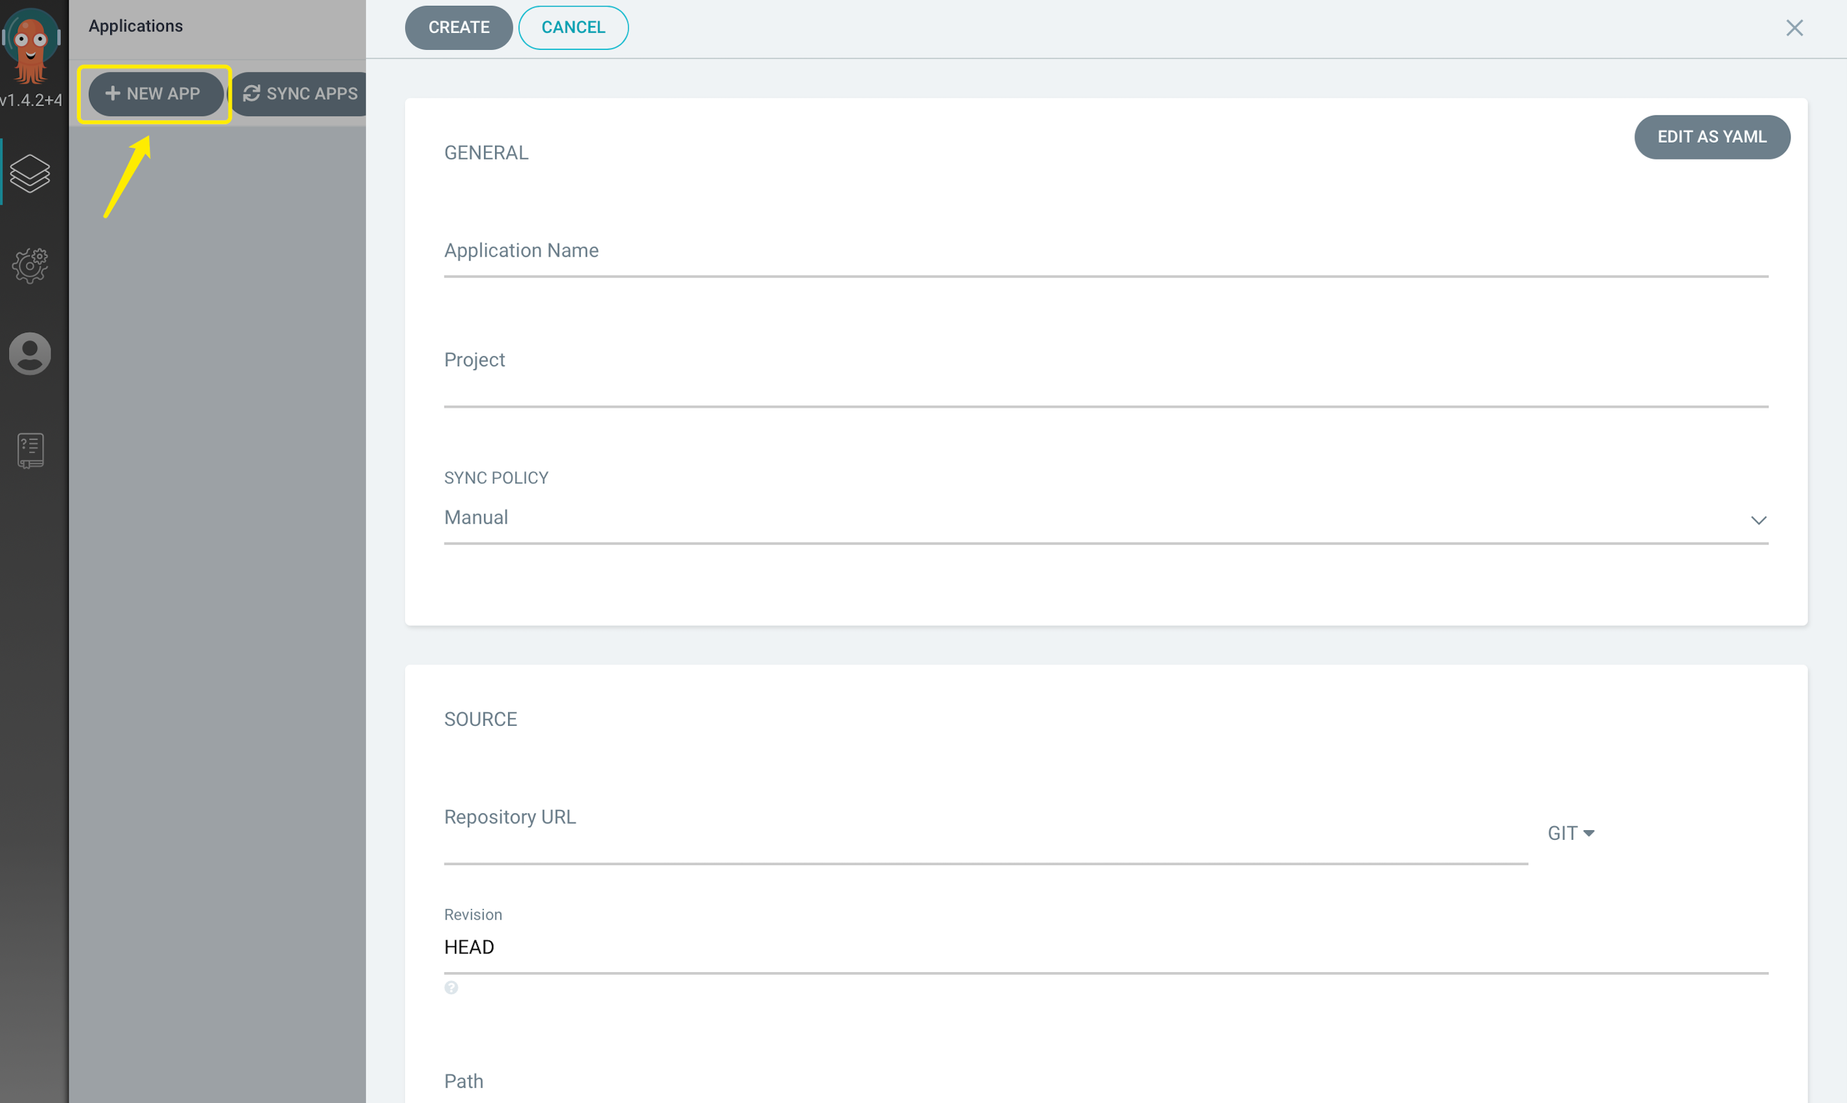Close the new app panel with X
Viewport: 1847px width, 1103px height.
point(1795,27)
